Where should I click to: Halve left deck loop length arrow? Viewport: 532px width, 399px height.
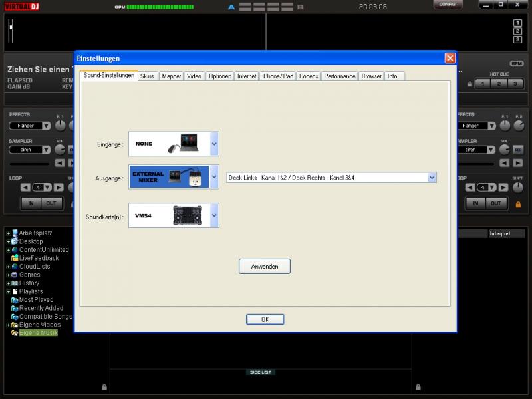(x=25, y=188)
